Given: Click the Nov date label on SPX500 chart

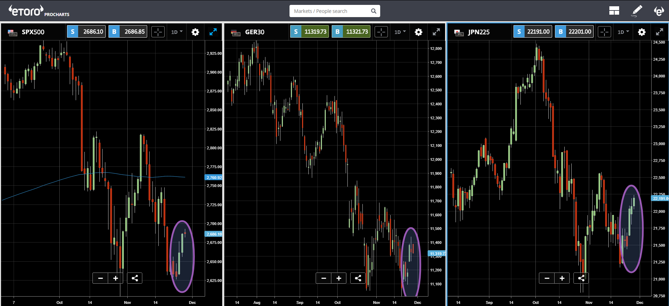Looking at the screenshot, I should (x=127, y=303).
